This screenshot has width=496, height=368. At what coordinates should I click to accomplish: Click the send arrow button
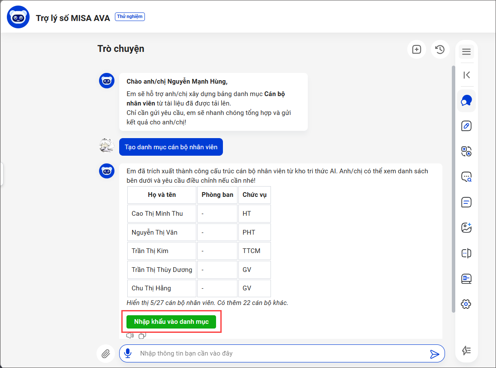point(435,354)
